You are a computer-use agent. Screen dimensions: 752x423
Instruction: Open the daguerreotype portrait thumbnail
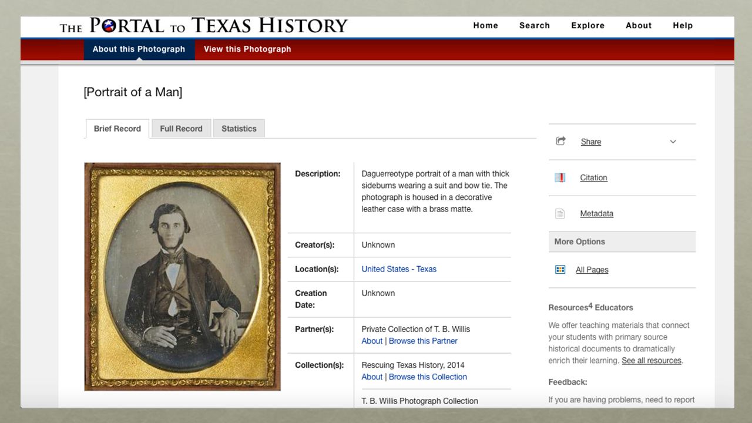point(182,277)
